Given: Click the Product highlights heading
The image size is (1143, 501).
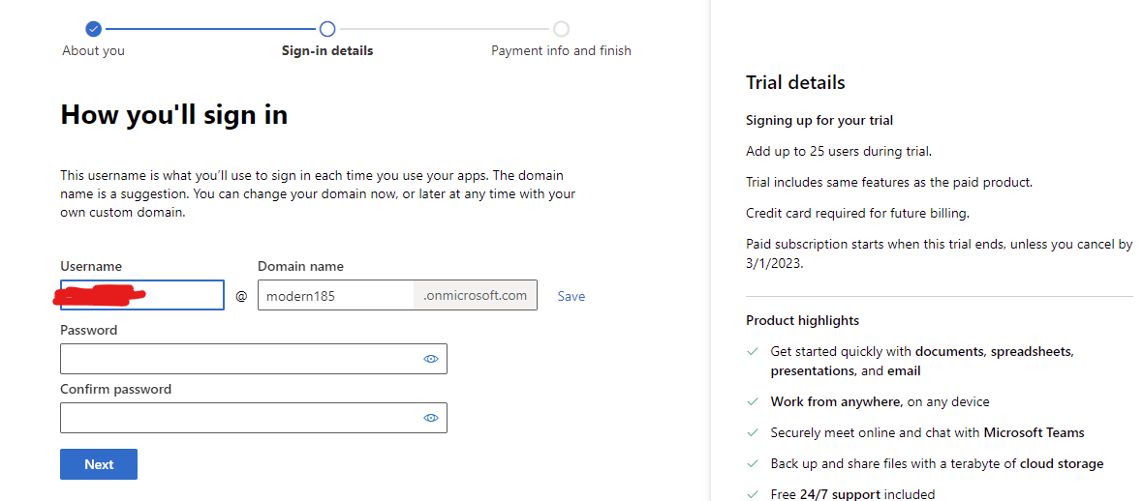Looking at the screenshot, I should coord(803,320).
